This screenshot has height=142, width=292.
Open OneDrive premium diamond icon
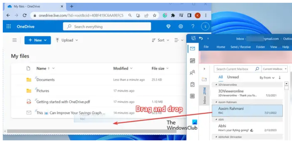168,26
